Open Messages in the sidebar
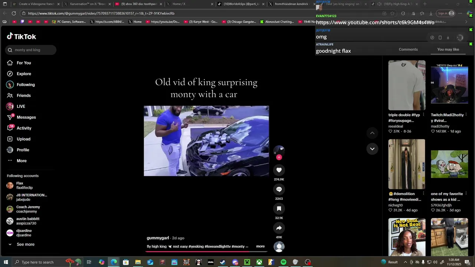Image resolution: width=475 pixels, height=267 pixels. (x=26, y=117)
